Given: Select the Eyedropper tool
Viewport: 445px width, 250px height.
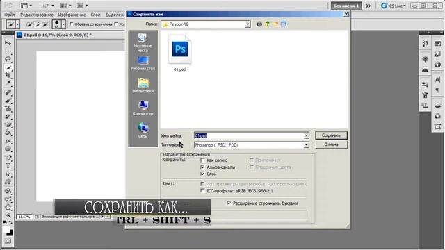Looking at the screenshot, I should pyautogui.click(x=8, y=83).
